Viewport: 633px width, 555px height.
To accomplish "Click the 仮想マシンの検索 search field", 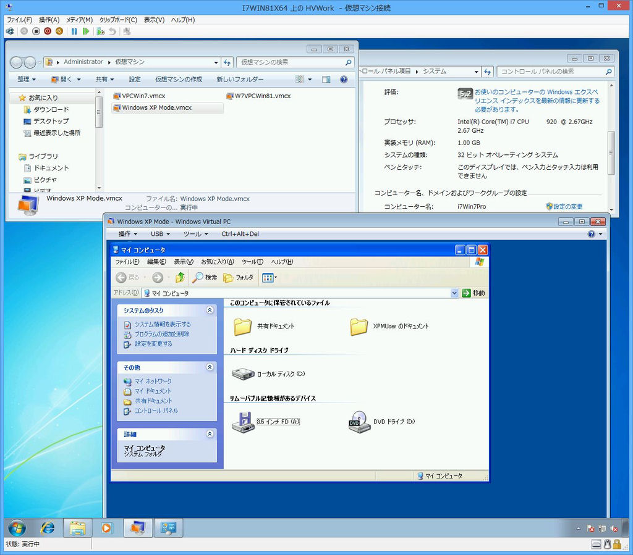I will click(295, 62).
